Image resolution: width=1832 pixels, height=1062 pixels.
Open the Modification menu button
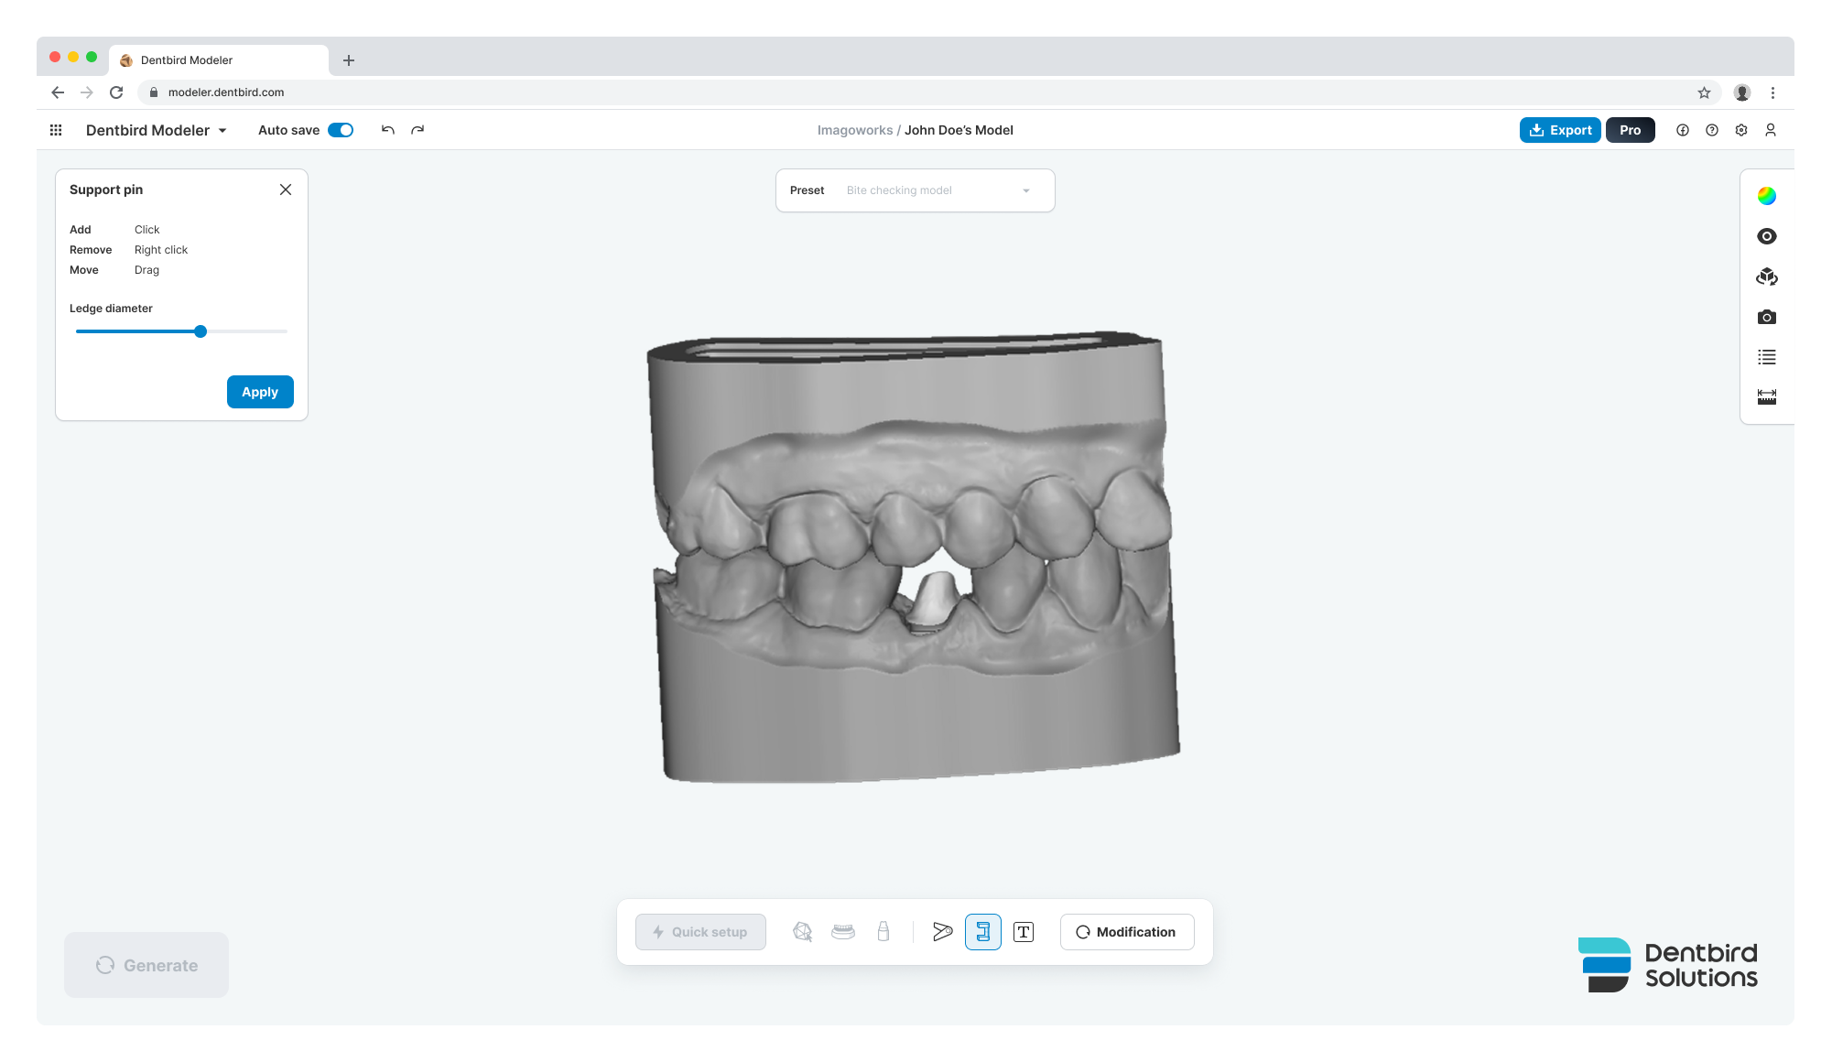point(1126,932)
